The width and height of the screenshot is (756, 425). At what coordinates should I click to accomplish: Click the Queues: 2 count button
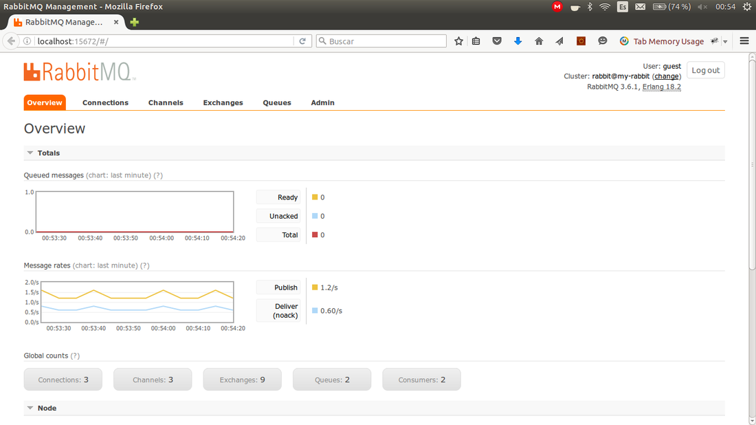332,380
